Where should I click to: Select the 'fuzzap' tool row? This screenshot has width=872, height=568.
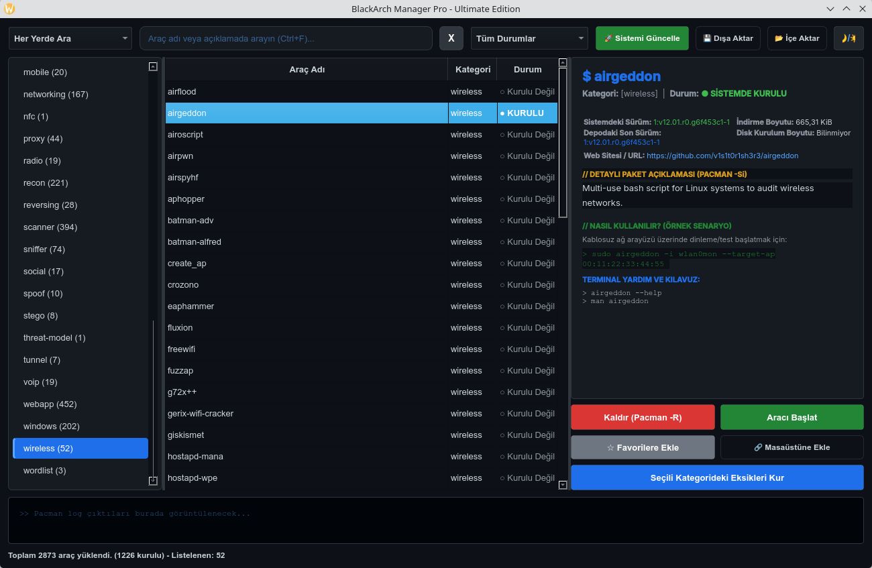click(x=362, y=371)
